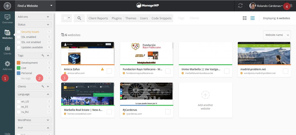Open the Marbella Real Estate site title

83,109
